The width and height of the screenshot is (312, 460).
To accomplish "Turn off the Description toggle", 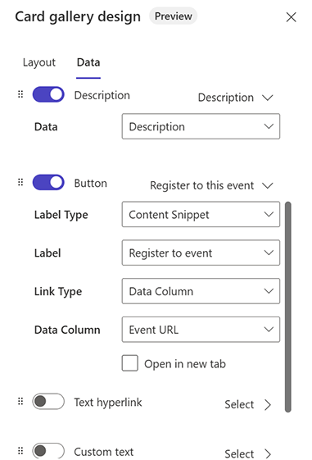I will pyautogui.click(x=48, y=94).
